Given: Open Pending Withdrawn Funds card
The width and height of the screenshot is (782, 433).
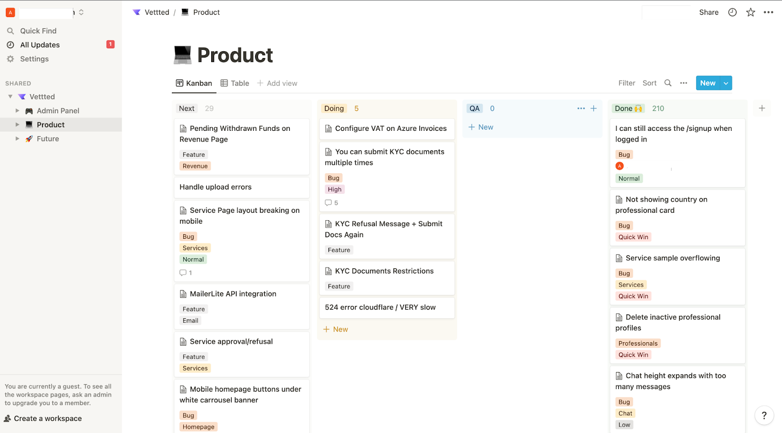Looking at the screenshot, I should pos(242,146).
